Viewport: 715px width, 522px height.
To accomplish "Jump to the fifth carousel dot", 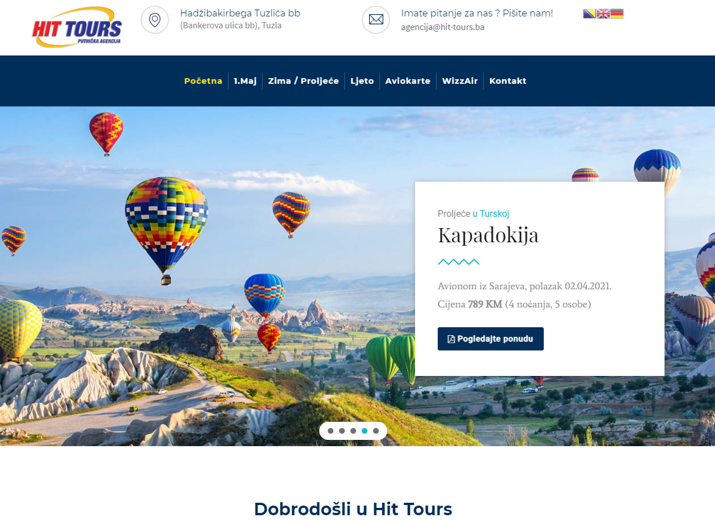I will point(376,431).
